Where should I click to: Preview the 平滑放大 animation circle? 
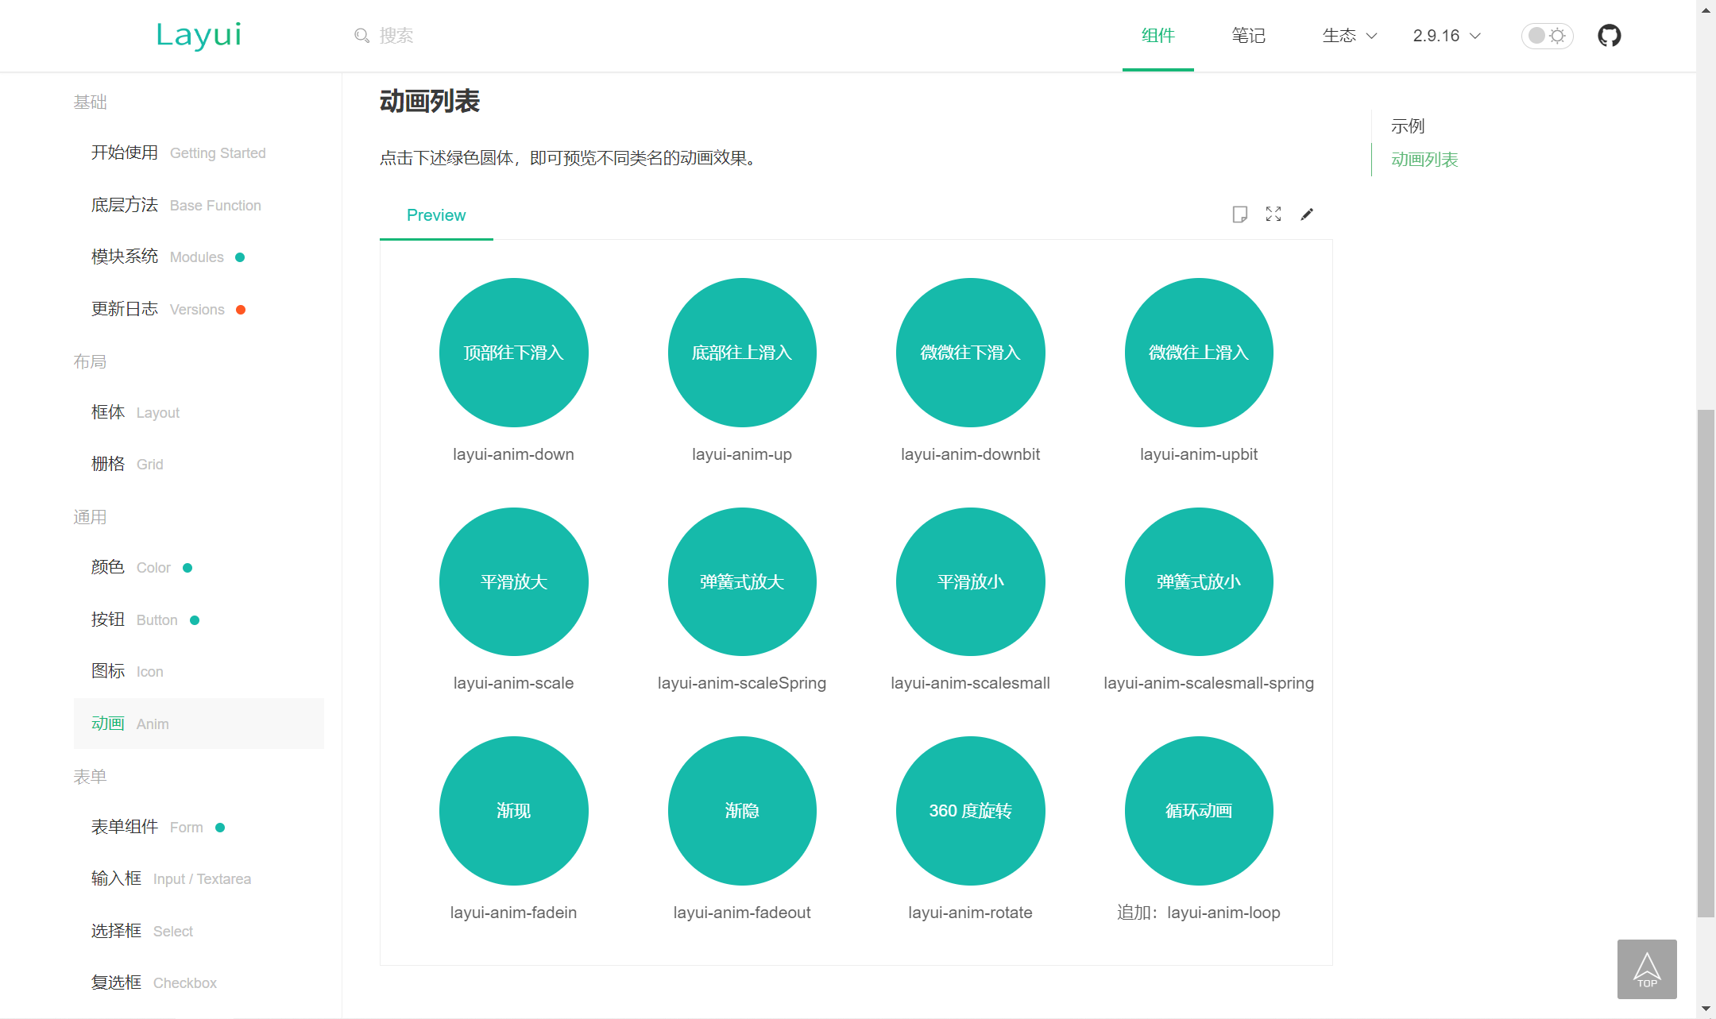coord(513,581)
